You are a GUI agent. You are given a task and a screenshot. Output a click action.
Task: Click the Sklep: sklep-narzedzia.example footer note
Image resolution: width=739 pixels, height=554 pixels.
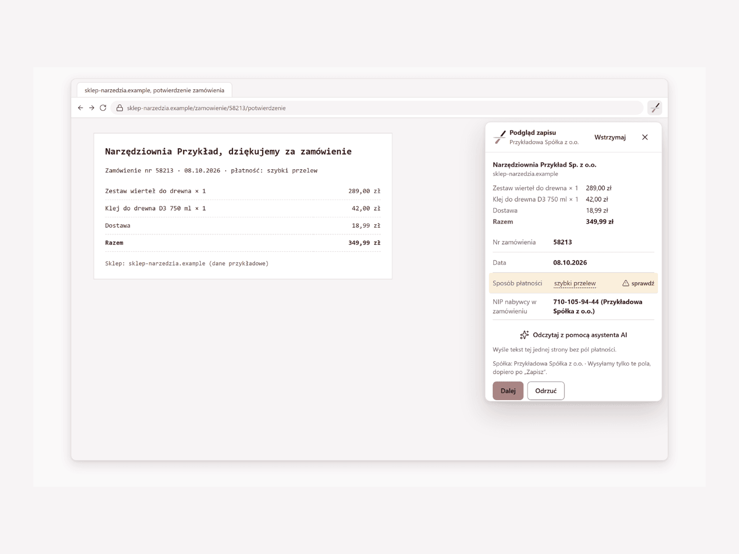[187, 264]
